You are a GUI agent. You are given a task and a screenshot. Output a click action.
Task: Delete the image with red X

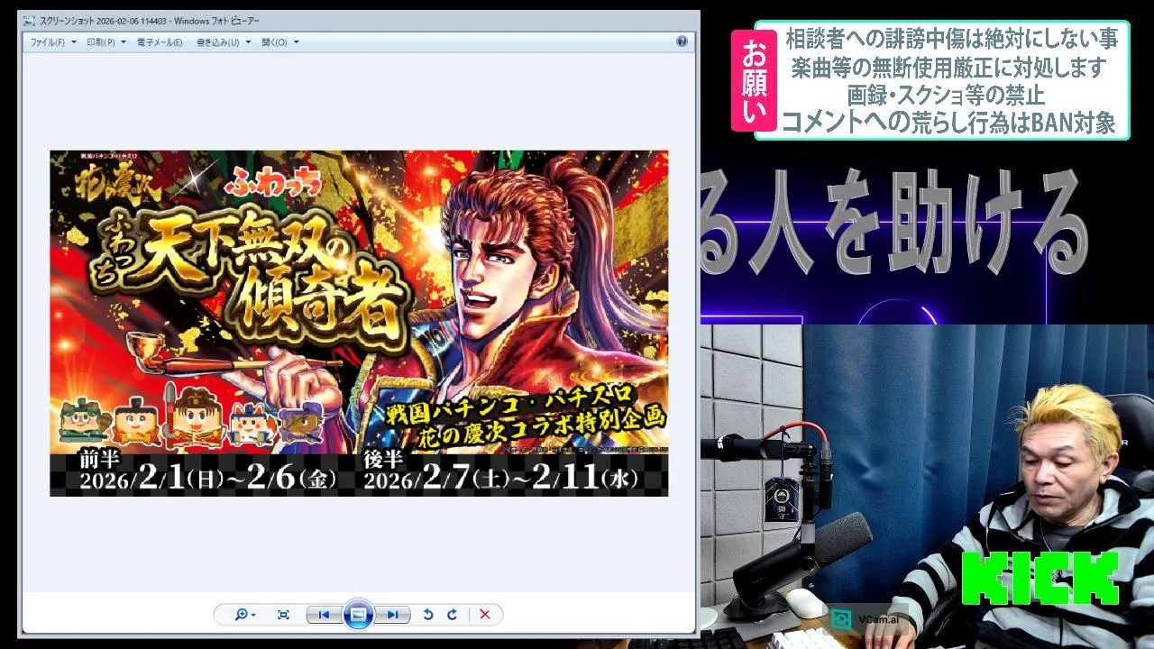pos(485,615)
